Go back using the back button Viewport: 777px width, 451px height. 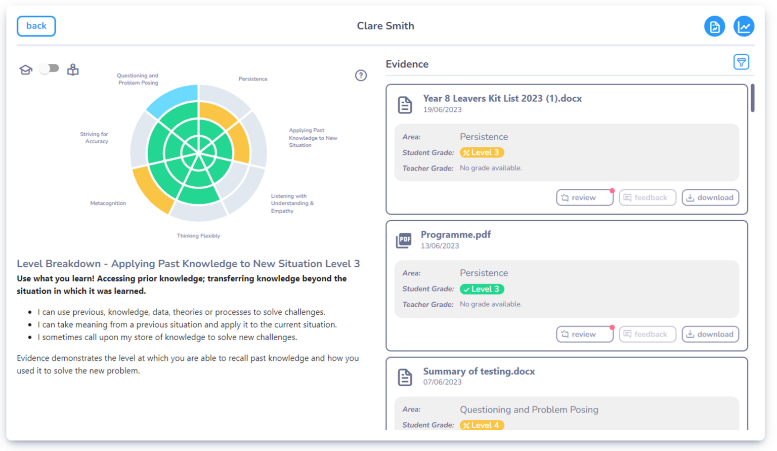[36, 26]
